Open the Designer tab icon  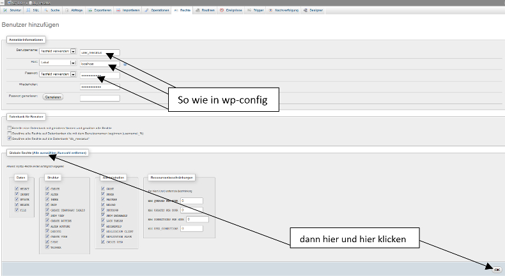pyautogui.click(x=304, y=11)
